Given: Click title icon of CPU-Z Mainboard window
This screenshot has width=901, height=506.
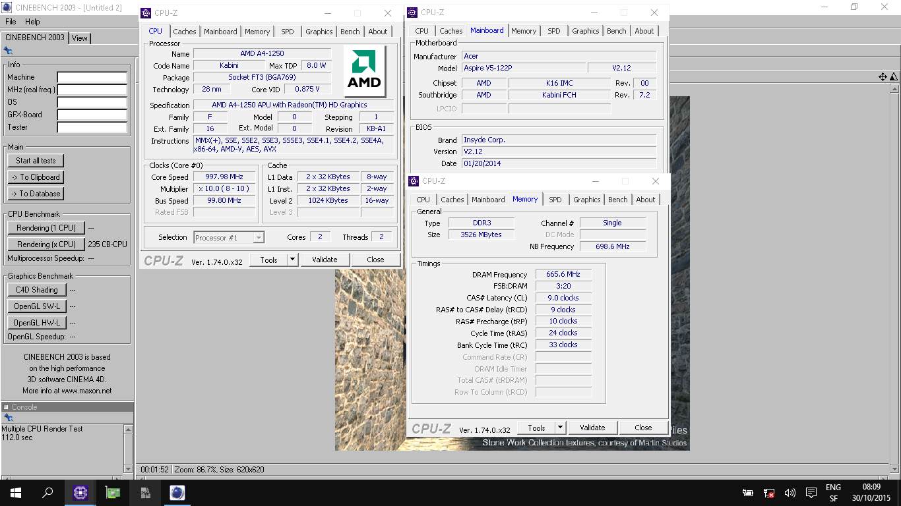Looking at the screenshot, I should tap(412, 12).
